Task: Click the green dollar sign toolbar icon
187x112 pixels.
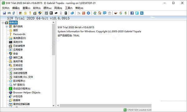Action: pos(126,13)
